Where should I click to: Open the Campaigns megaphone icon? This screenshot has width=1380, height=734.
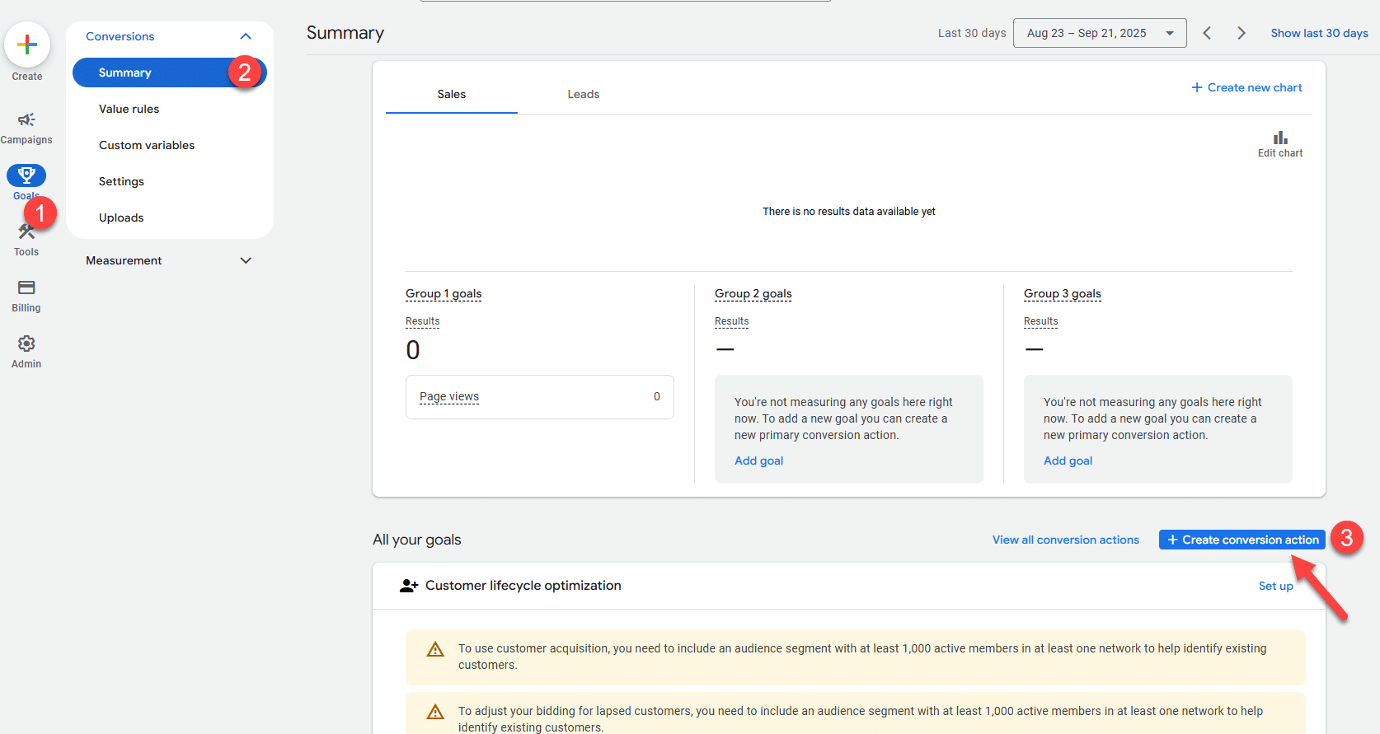tap(26, 120)
